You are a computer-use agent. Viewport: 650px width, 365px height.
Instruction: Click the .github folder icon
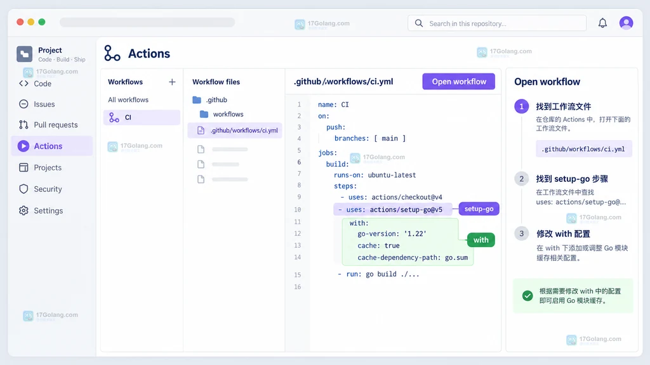point(197,99)
